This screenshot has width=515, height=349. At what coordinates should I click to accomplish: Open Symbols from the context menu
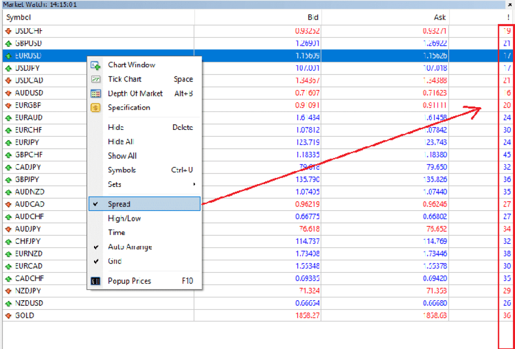[x=121, y=170]
